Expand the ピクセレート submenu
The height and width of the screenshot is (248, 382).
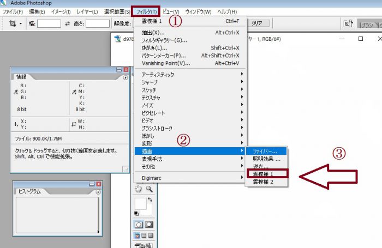coord(190,113)
